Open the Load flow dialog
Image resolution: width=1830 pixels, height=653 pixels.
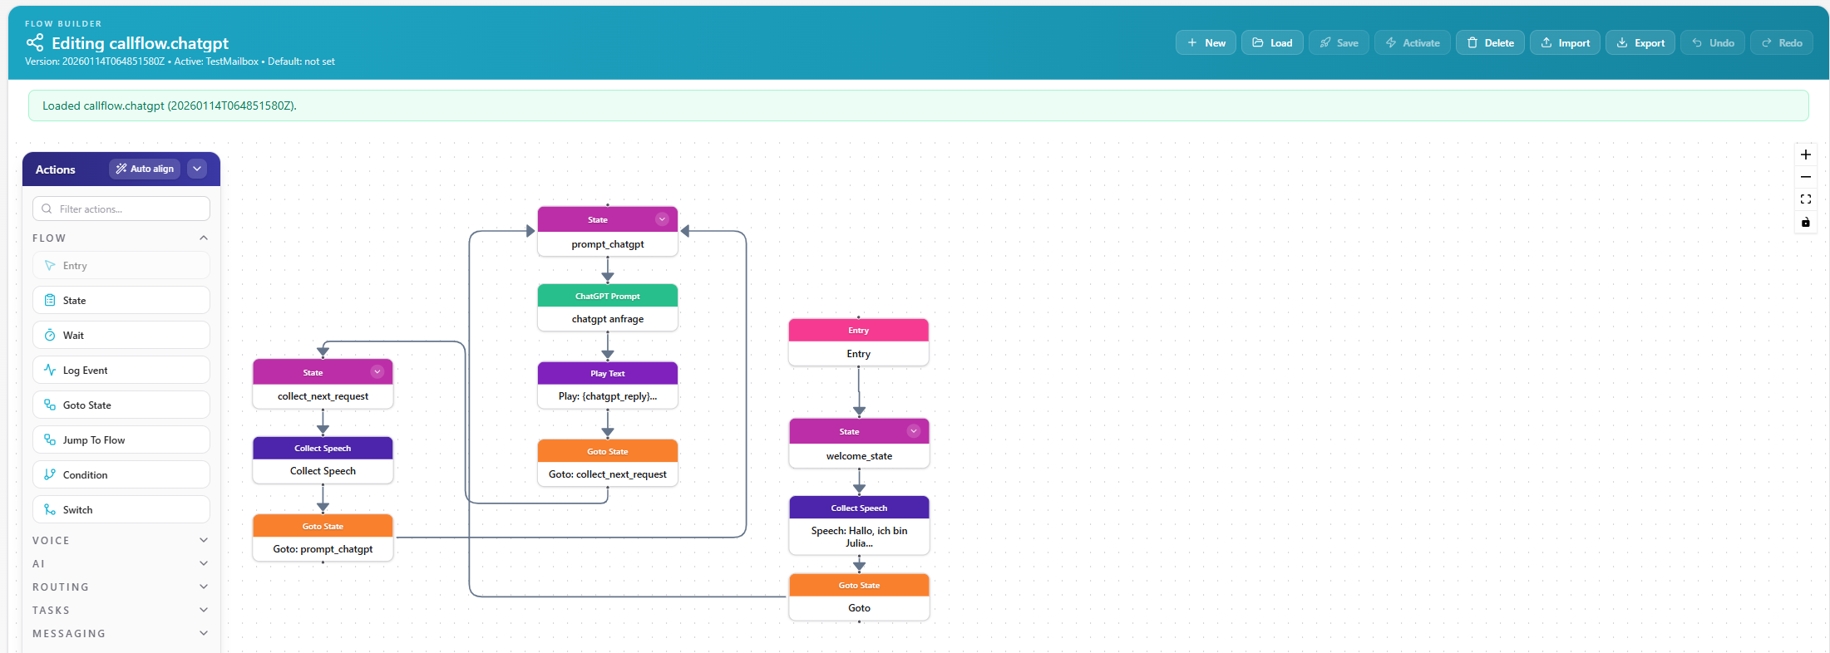point(1272,42)
